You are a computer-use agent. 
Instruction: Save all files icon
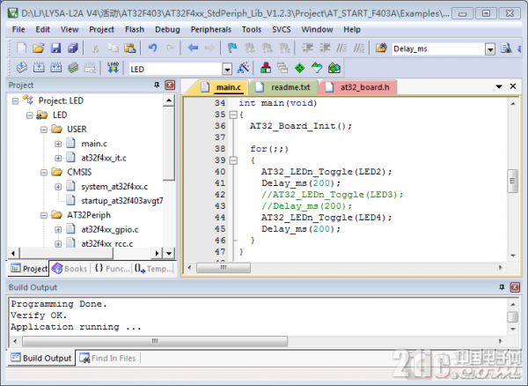[73, 48]
